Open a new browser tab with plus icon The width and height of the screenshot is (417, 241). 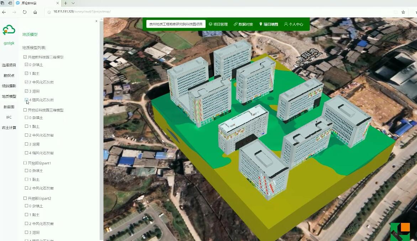(x=65, y=3)
